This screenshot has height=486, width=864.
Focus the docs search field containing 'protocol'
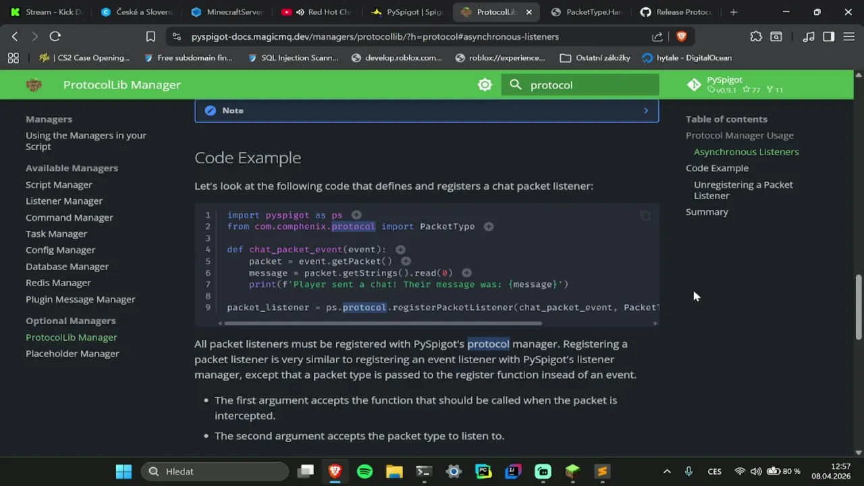(x=580, y=85)
